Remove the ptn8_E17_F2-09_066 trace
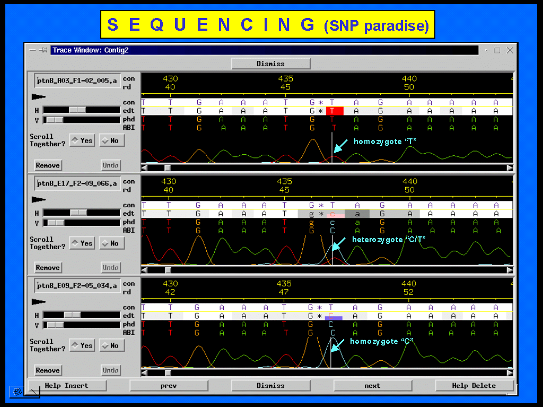The width and height of the screenshot is (543, 407). pyautogui.click(x=48, y=268)
